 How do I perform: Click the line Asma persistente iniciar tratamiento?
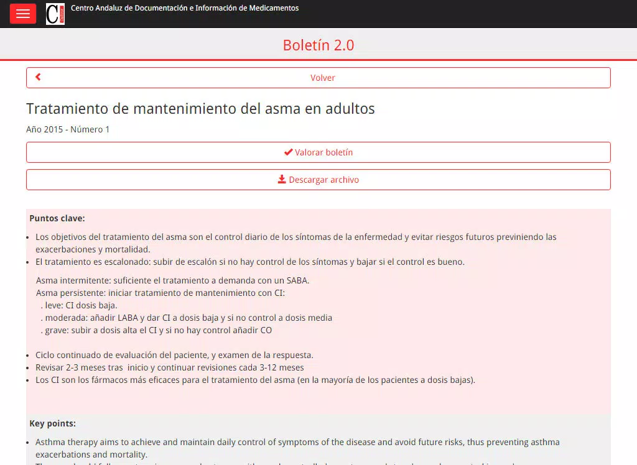160,293
